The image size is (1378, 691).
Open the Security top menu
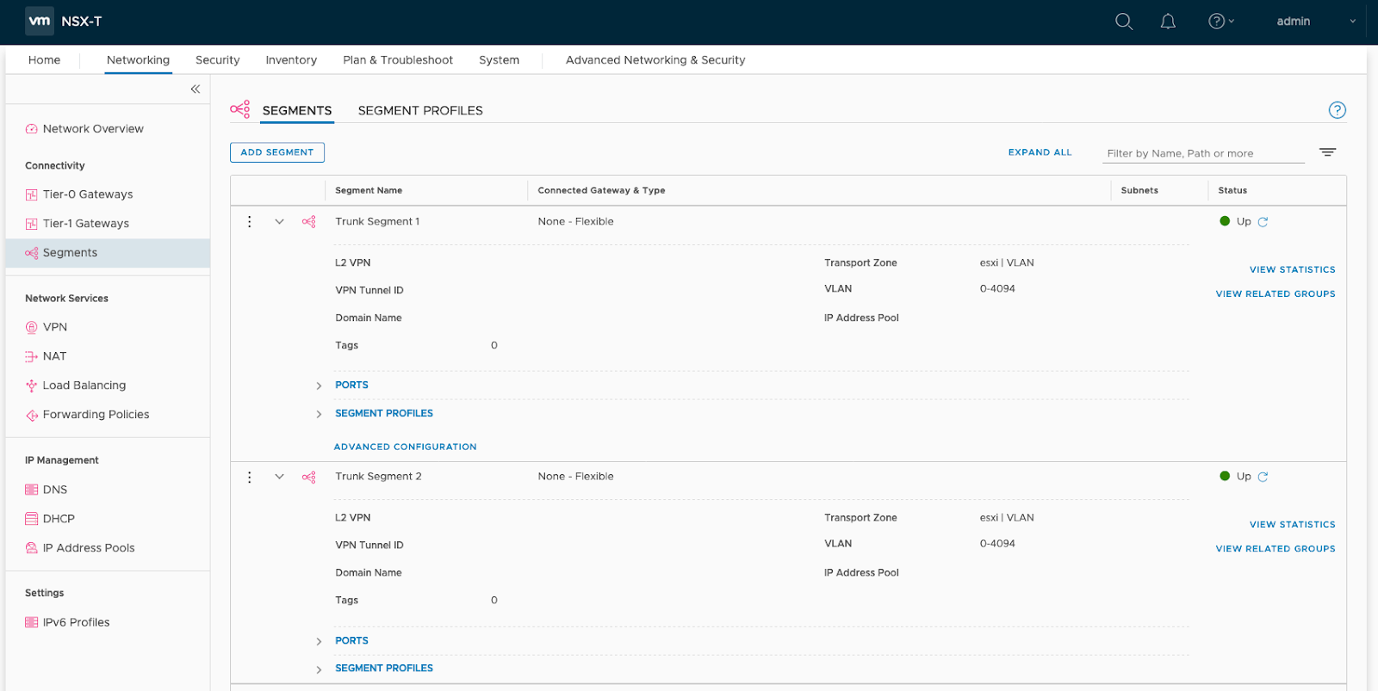pos(217,60)
